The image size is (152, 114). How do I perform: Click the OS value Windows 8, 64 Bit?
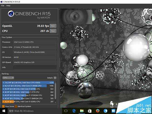click(35, 52)
